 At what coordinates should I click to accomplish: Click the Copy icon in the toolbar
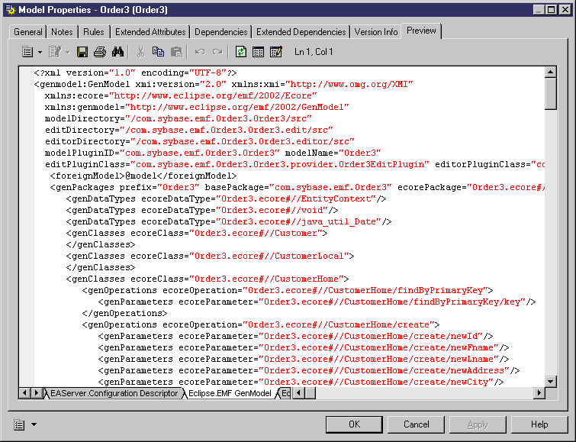tap(159, 52)
